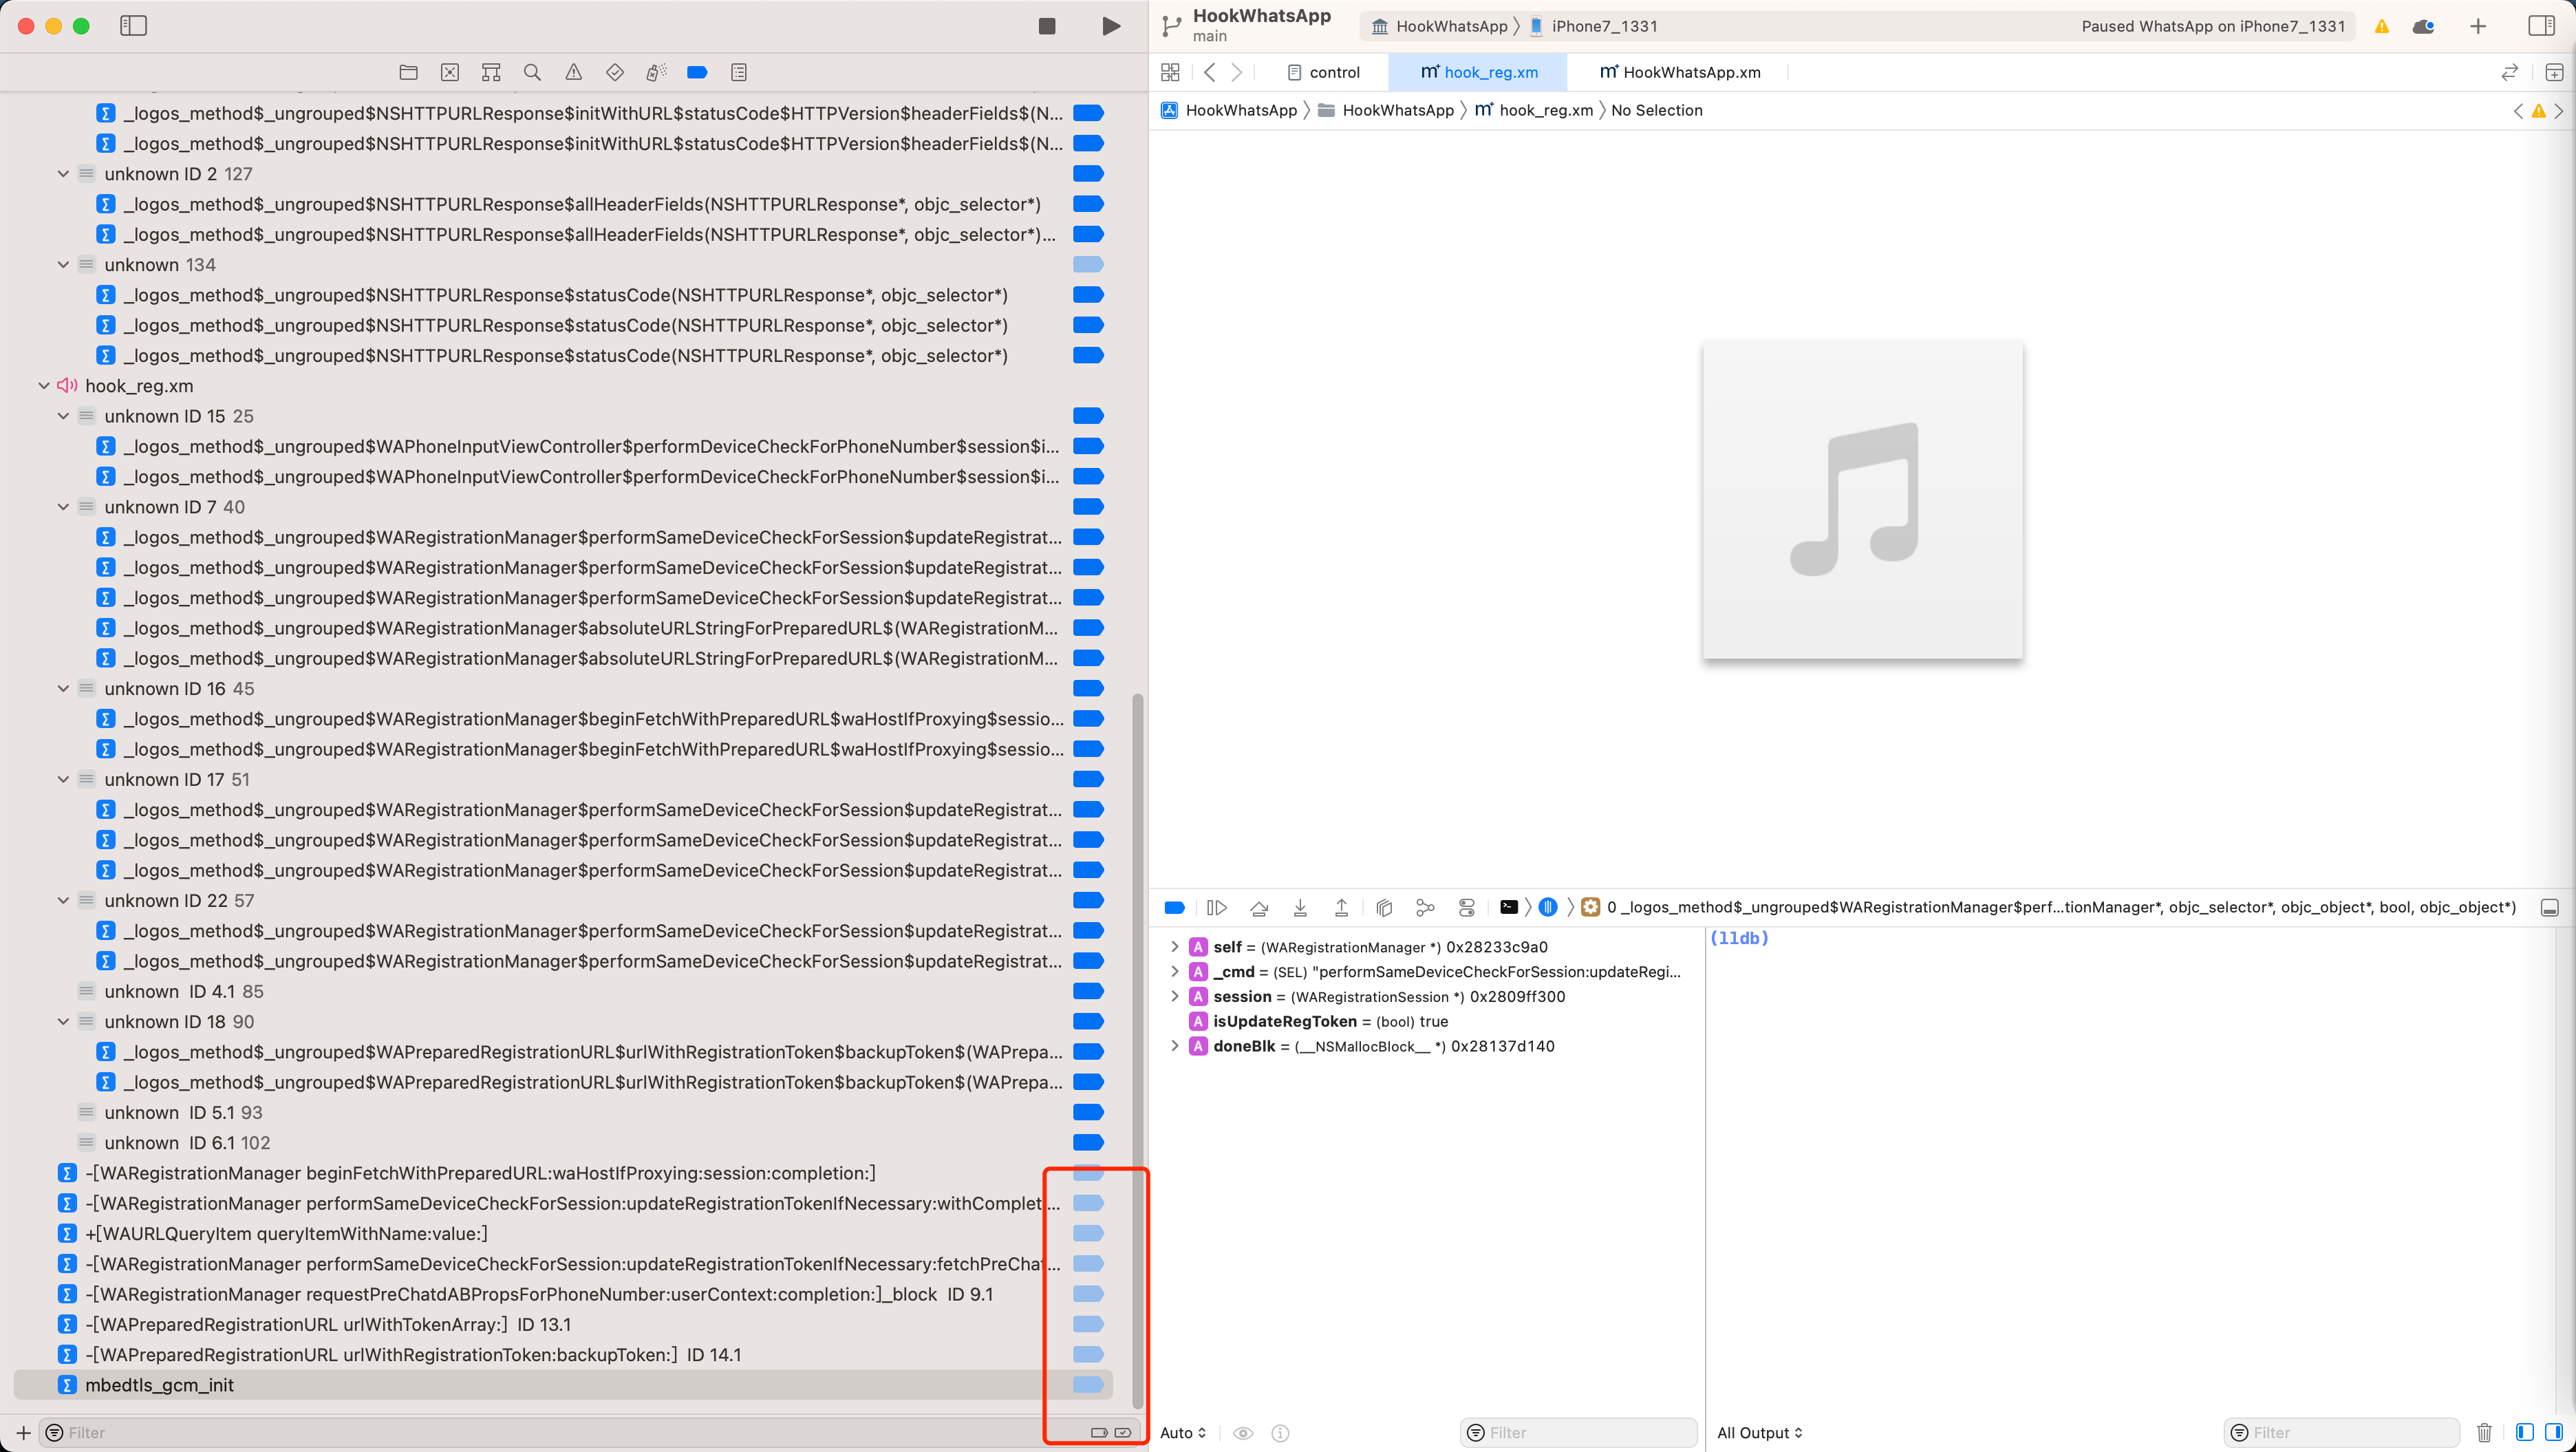Step over the current line
The width and height of the screenshot is (2576, 1452).
point(1259,907)
